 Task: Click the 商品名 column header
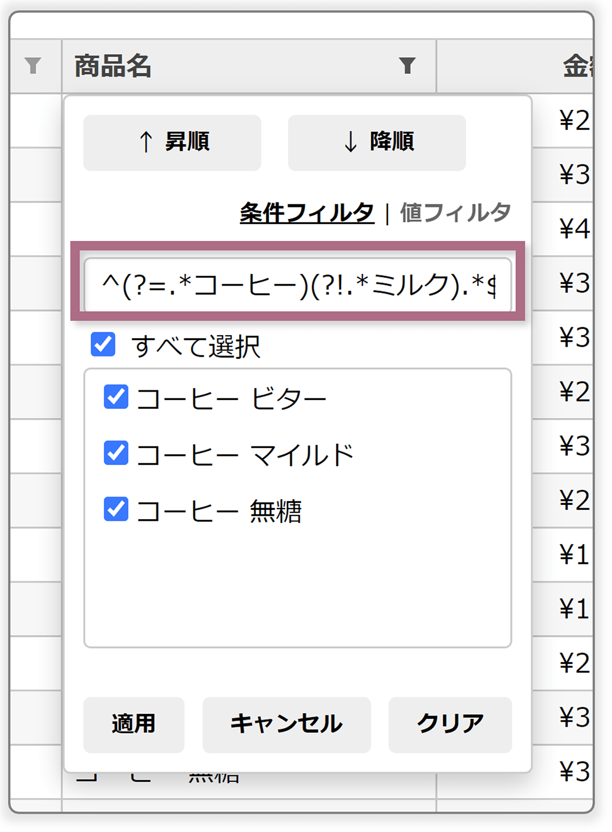tap(111, 67)
